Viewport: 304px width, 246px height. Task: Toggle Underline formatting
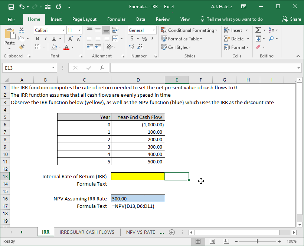[x=54, y=39]
